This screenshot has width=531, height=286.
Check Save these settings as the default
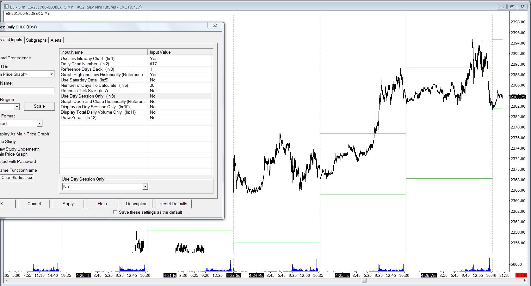115,212
